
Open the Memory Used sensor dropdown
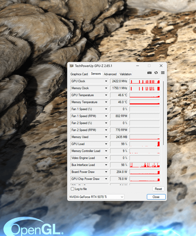click(x=106, y=137)
